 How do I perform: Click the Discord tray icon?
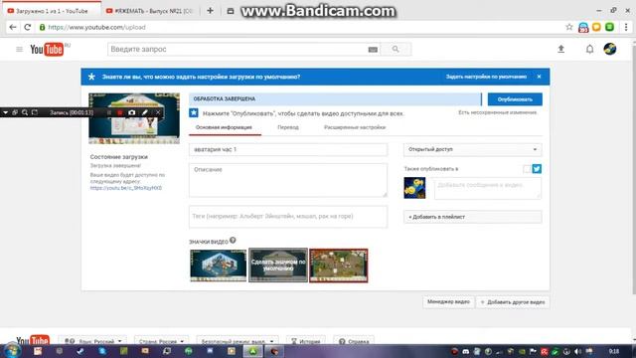(466, 351)
